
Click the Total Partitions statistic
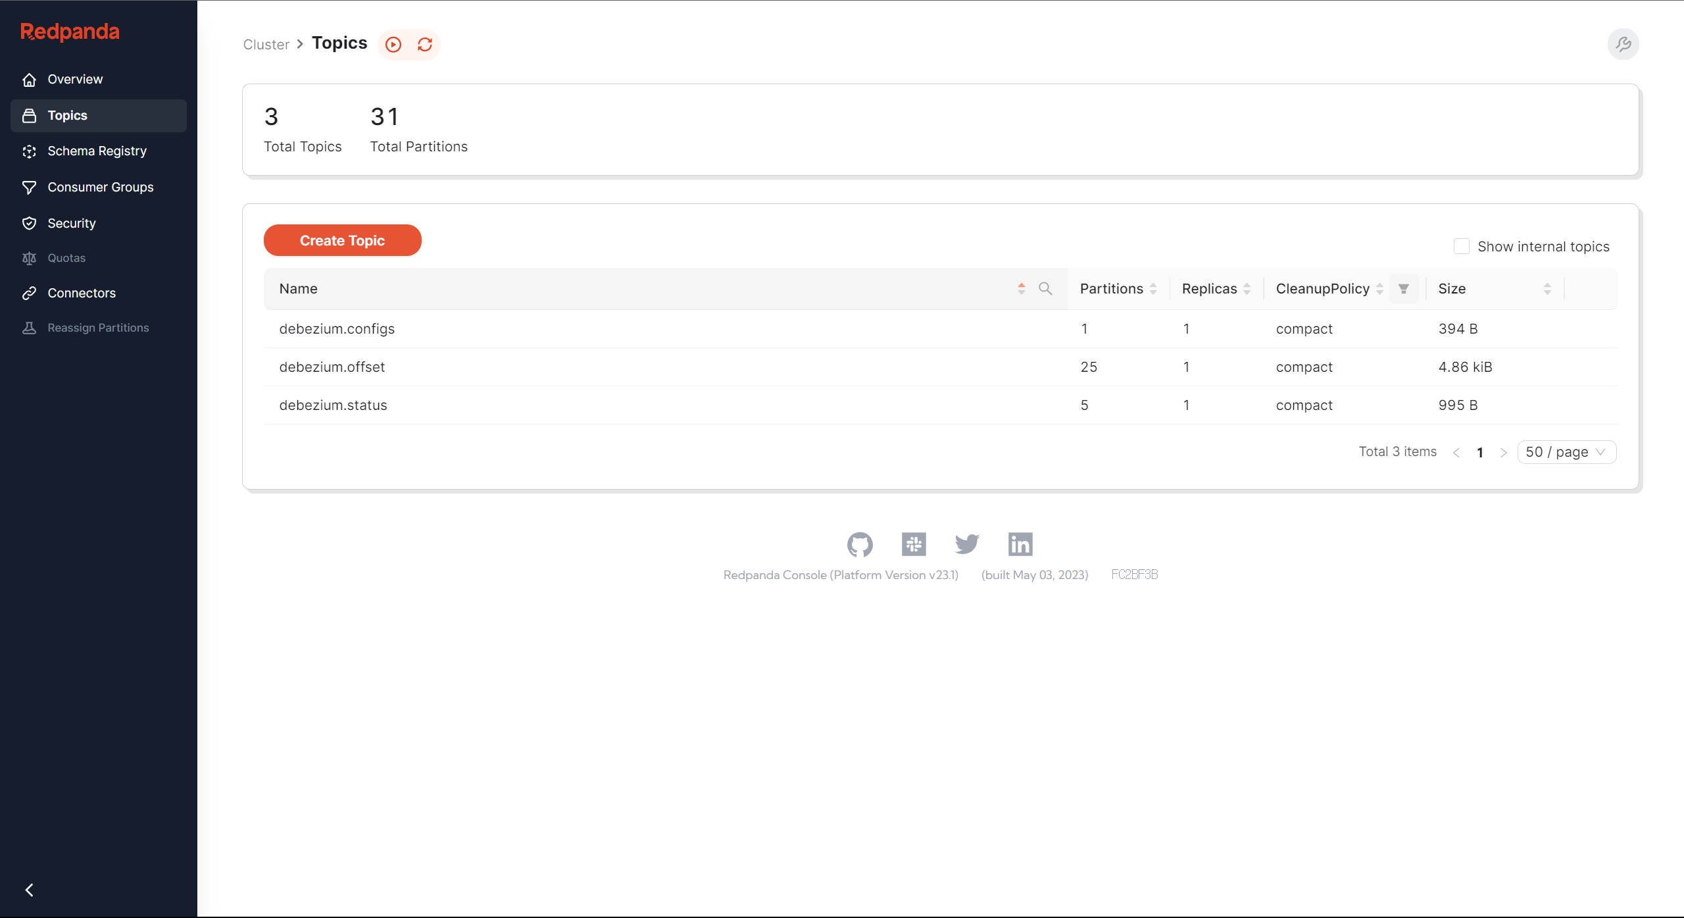(418, 130)
